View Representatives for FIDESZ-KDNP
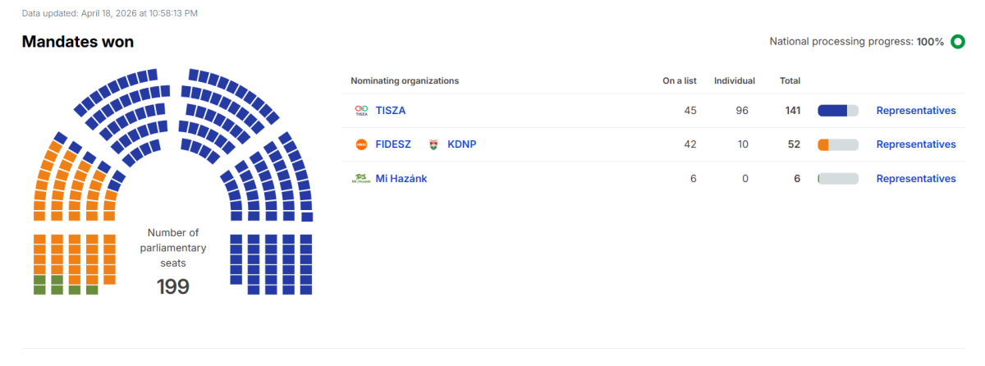This screenshot has height=366, width=985. (x=916, y=144)
